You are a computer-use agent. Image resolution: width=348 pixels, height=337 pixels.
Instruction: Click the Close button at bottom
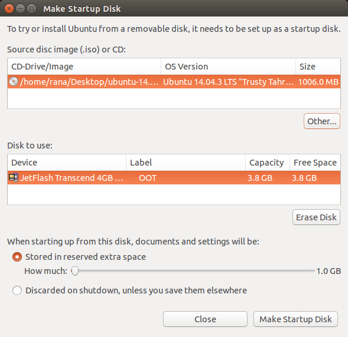click(205, 319)
